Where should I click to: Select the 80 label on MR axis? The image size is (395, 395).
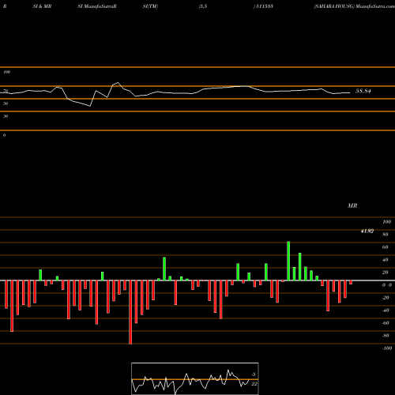pos(385,235)
